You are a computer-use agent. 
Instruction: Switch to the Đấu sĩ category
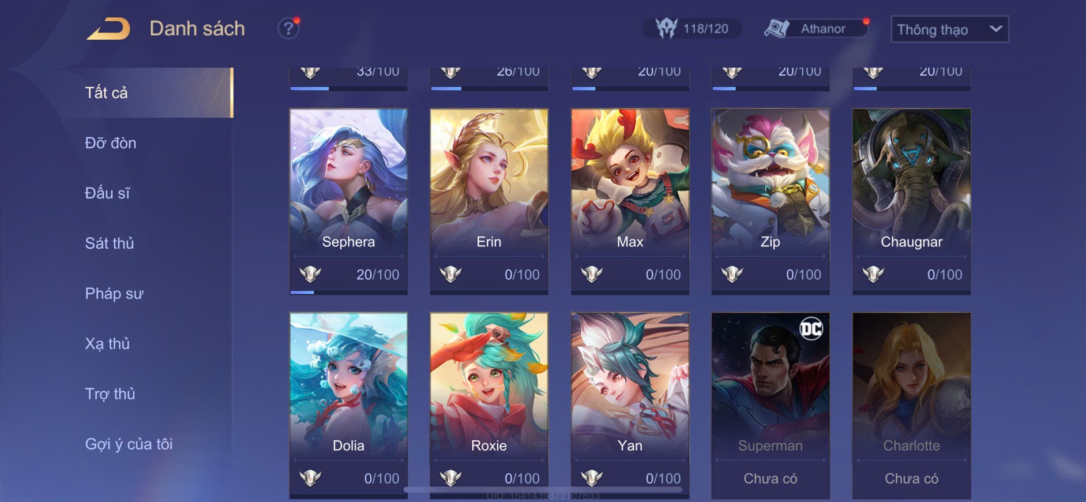pos(107,193)
